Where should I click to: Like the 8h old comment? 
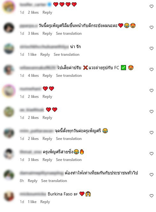click(x=152, y=175)
